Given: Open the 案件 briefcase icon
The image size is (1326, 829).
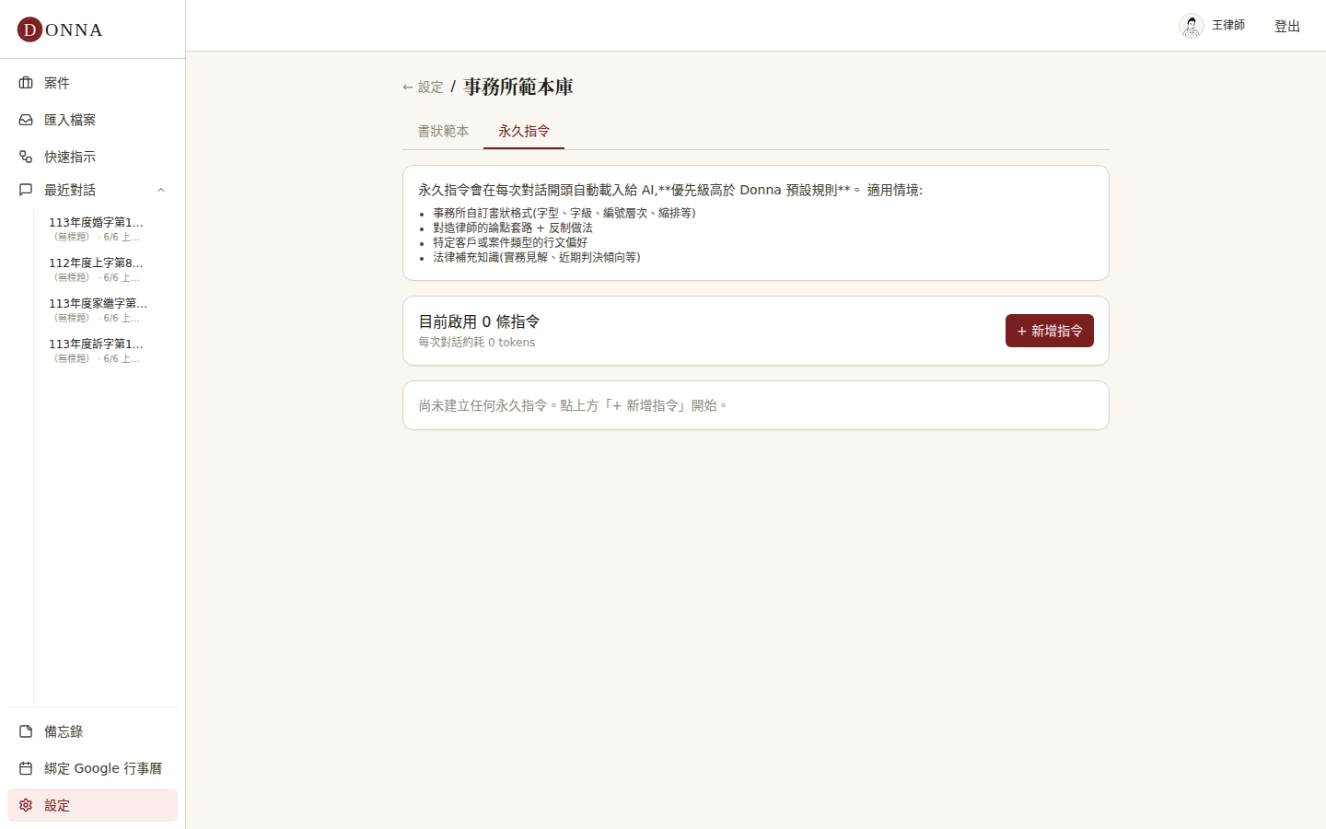Looking at the screenshot, I should (x=26, y=83).
